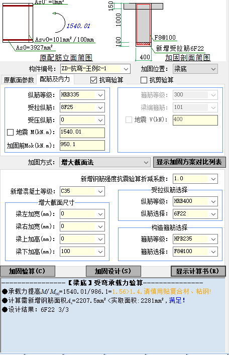Open the 新增混凝土等级 dropdown showing C35

pos(82,191)
